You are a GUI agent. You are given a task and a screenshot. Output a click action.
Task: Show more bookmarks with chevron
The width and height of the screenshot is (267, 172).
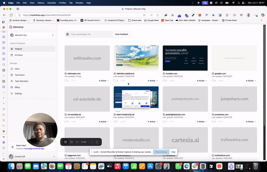[x=262, y=20]
